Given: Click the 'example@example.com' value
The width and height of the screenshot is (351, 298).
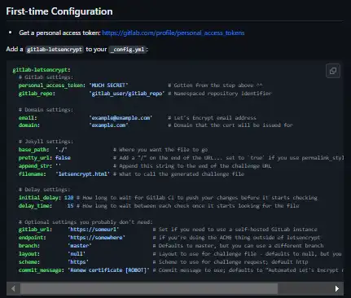Looking at the screenshot, I should 121,118.
